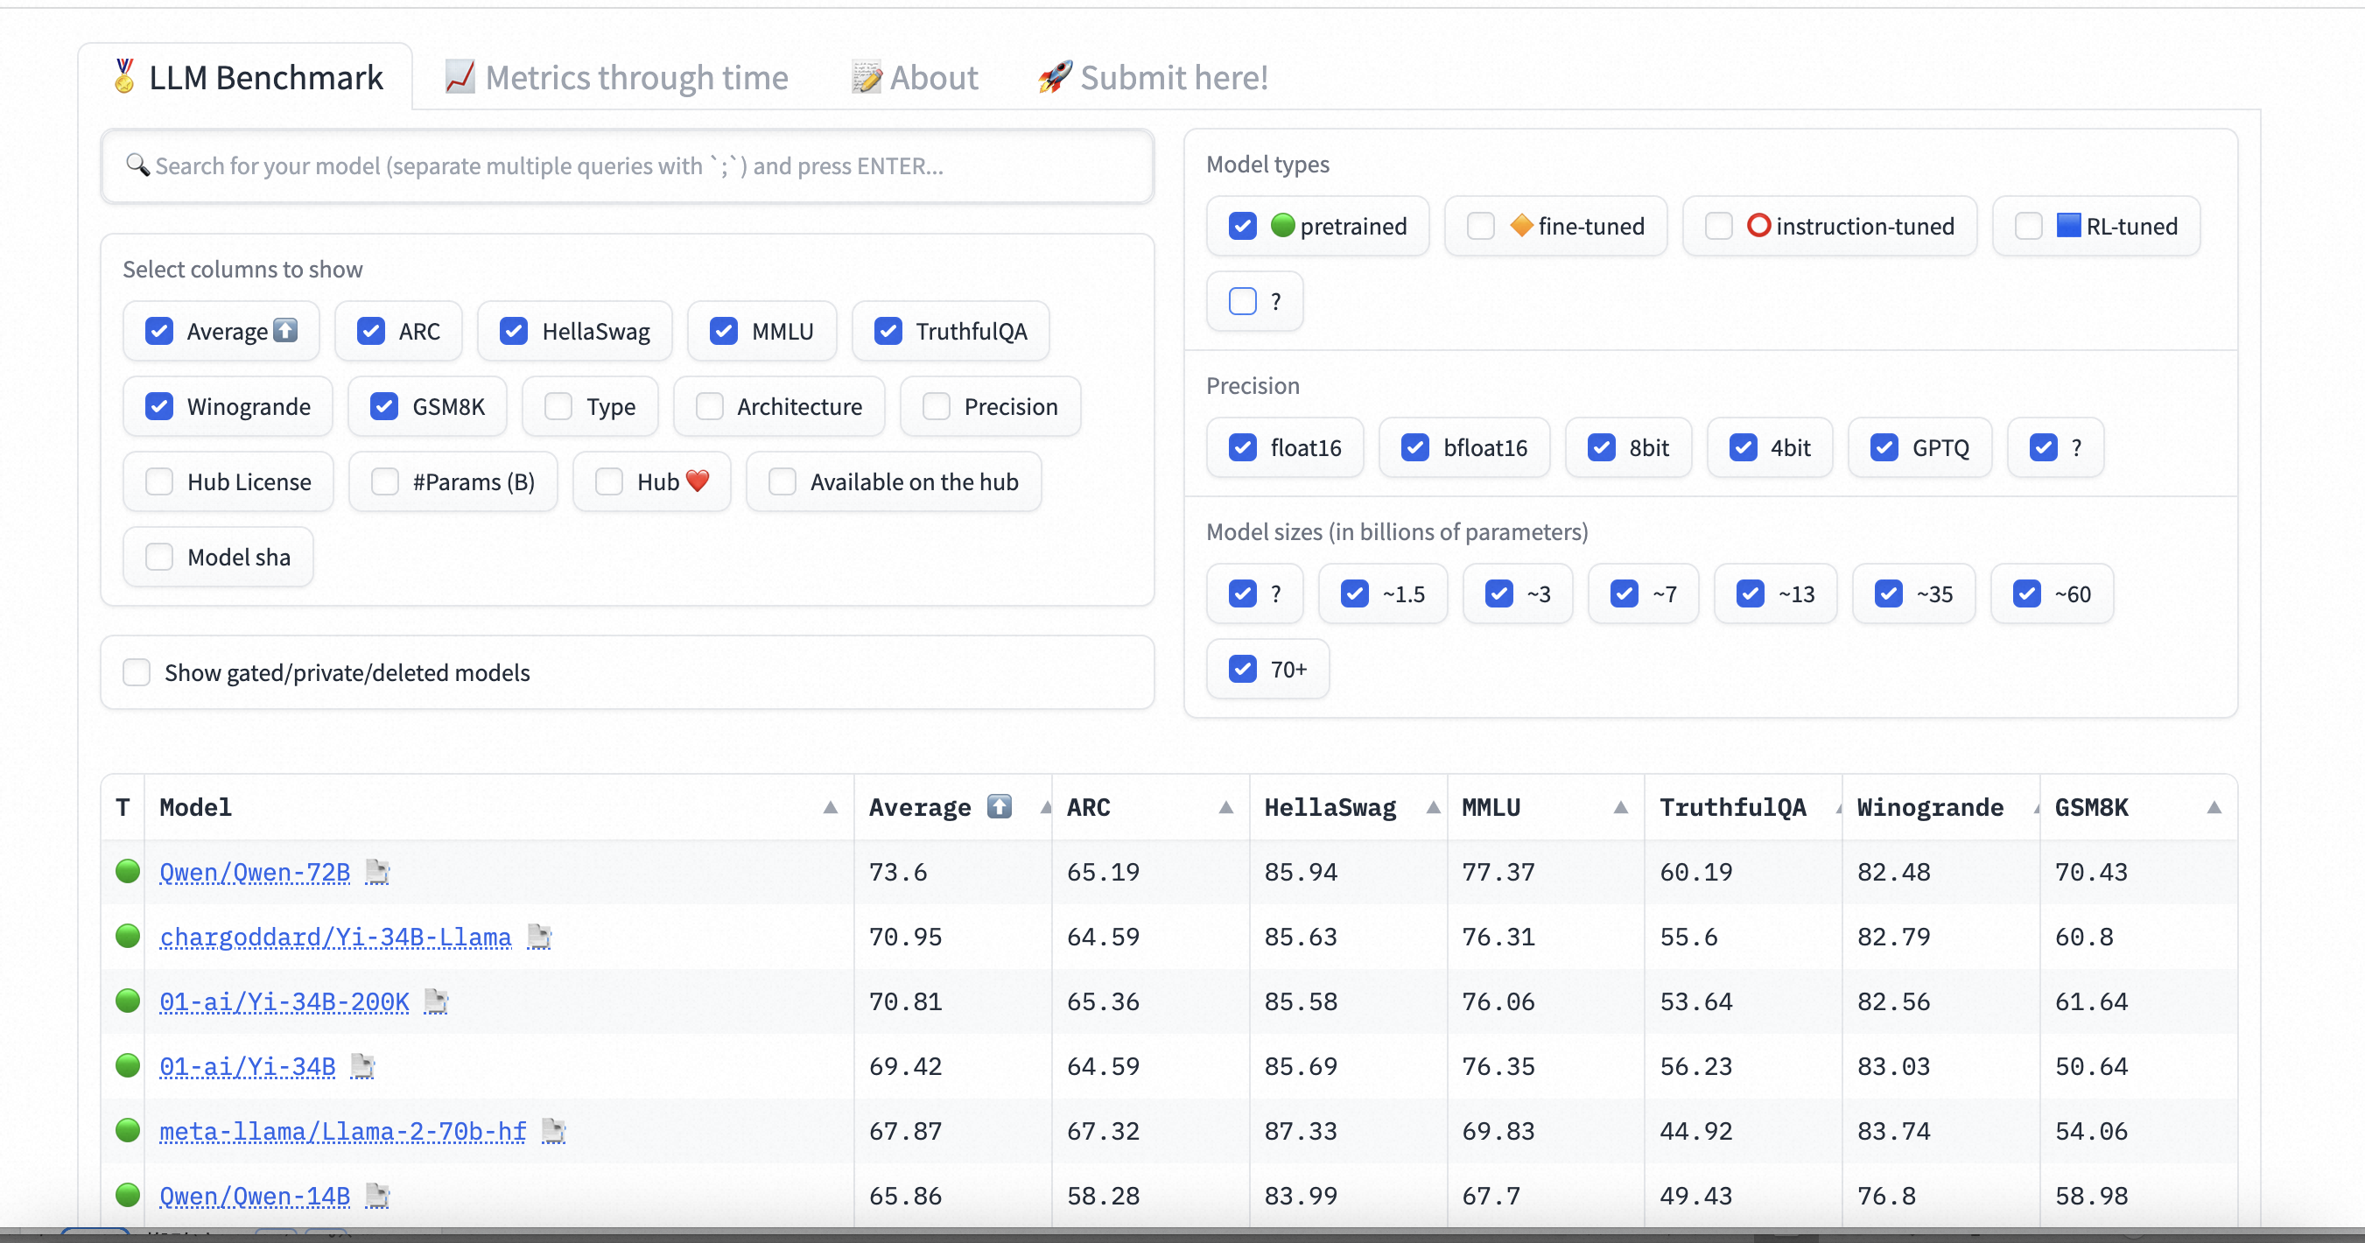This screenshot has width=2365, height=1243.
Task: Toggle the ~35 model size filter
Action: [x=1889, y=594]
